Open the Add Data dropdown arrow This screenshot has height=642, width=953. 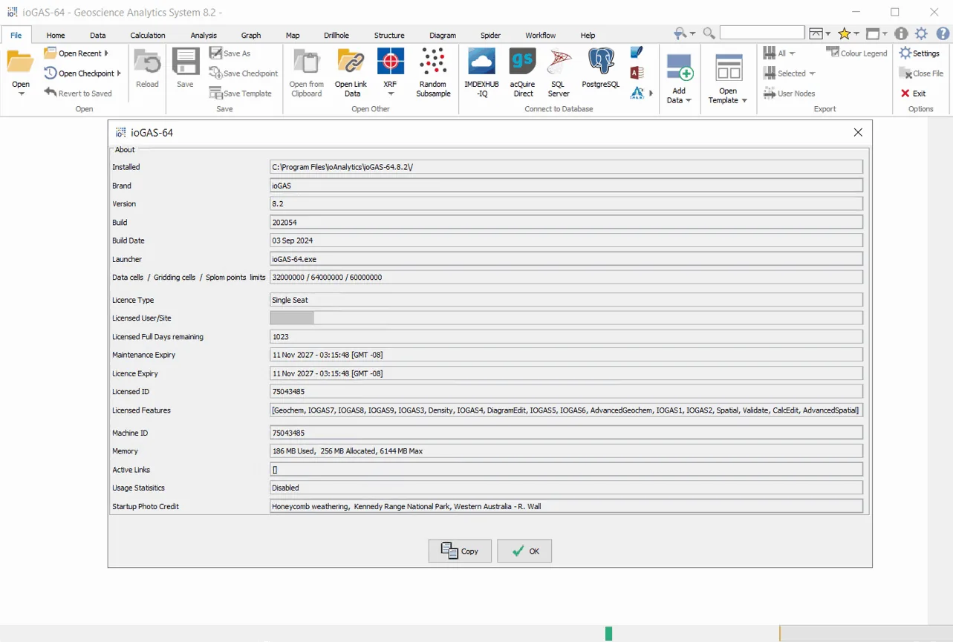689,100
